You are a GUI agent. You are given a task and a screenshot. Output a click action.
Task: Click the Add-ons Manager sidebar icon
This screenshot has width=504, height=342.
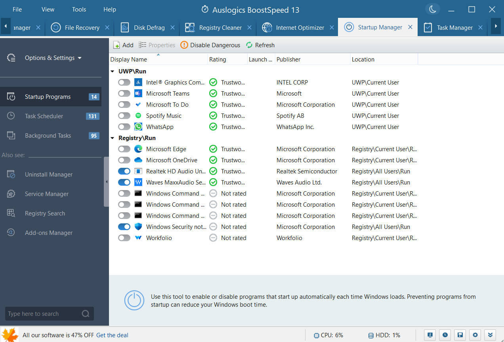coord(11,232)
